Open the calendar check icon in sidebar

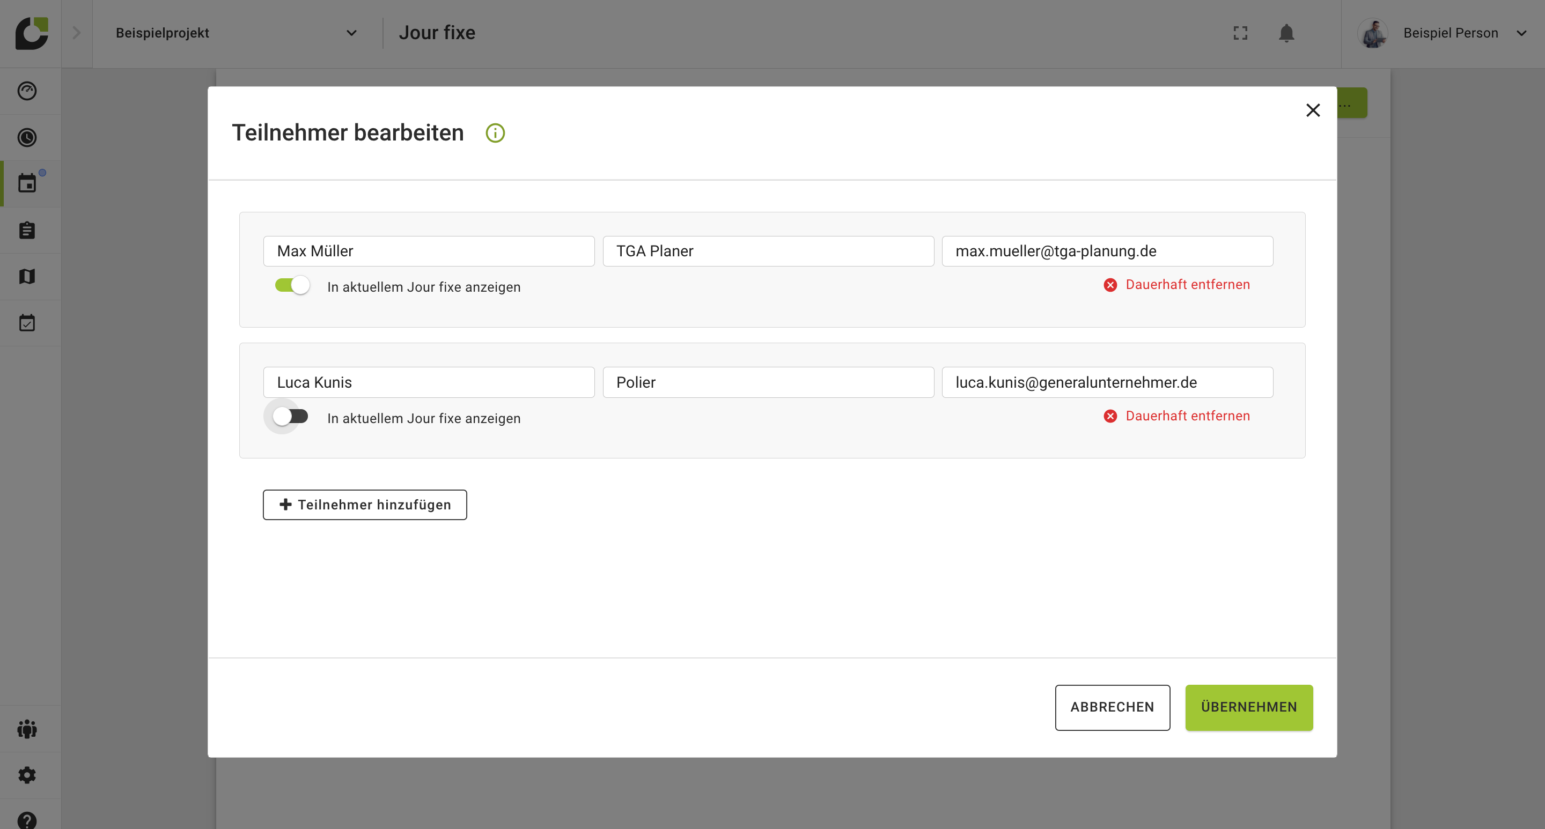coord(27,323)
